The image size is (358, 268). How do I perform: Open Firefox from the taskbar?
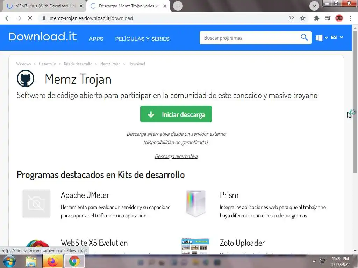coord(53,261)
